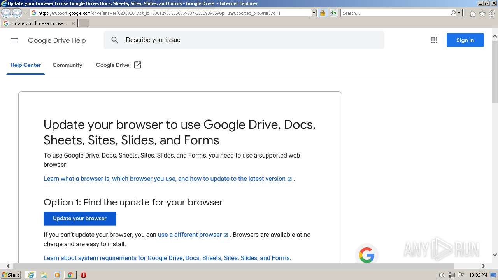The width and height of the screenshot is (498, 280).
Task: Click the volume speaker tray icon
Action: [x=442, y=275]
